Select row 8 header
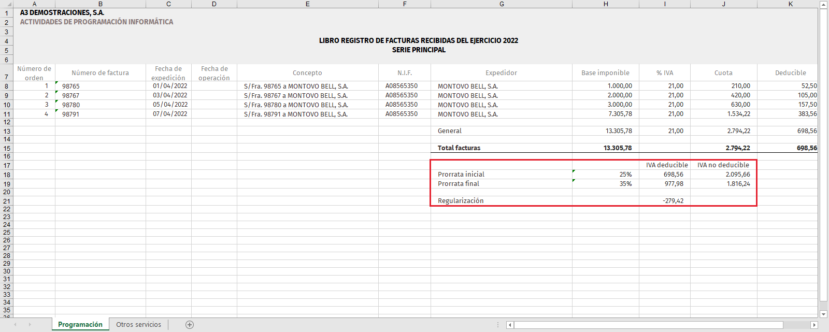 [6, 86]
